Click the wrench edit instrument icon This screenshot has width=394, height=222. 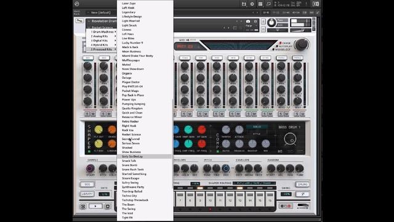(79, 20)
